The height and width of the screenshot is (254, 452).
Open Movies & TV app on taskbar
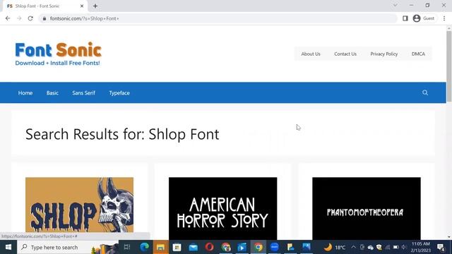(242, 247)
